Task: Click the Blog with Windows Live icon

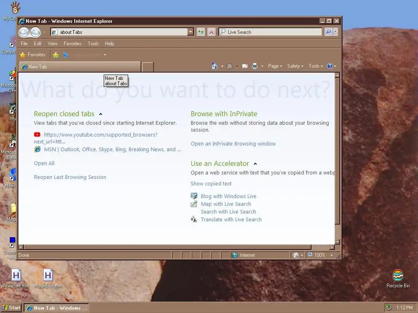Action: point(194,196)
